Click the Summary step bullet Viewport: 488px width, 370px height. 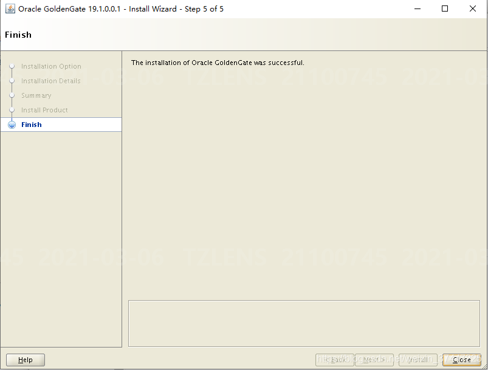click(12, 95)
